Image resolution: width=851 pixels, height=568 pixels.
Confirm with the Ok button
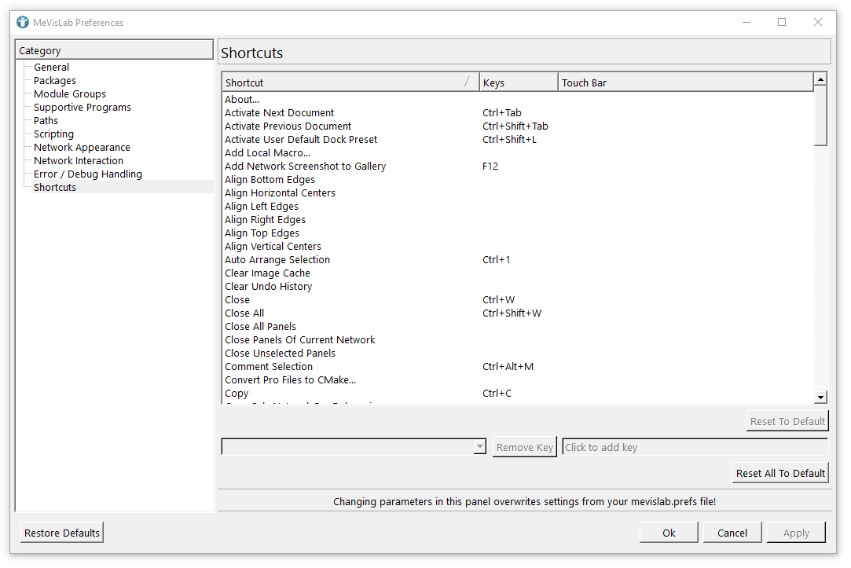coord(669,533)
